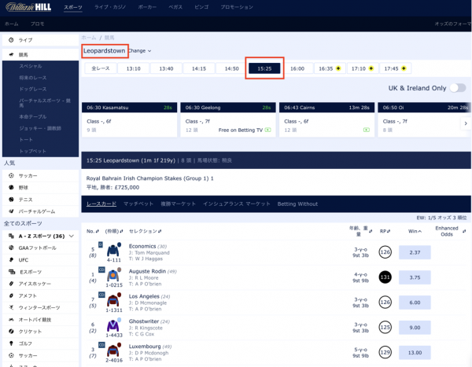Switch to マッチベット tab
Viewport: 472px width, 367px height.
point(138,204)
